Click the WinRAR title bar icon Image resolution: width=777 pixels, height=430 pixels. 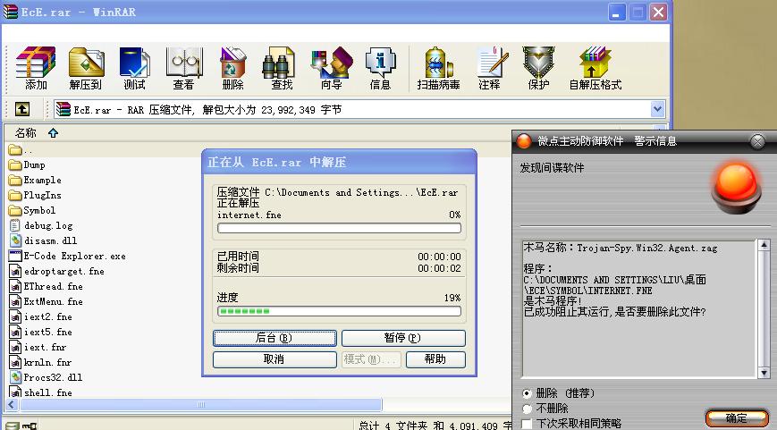point(10,12)
